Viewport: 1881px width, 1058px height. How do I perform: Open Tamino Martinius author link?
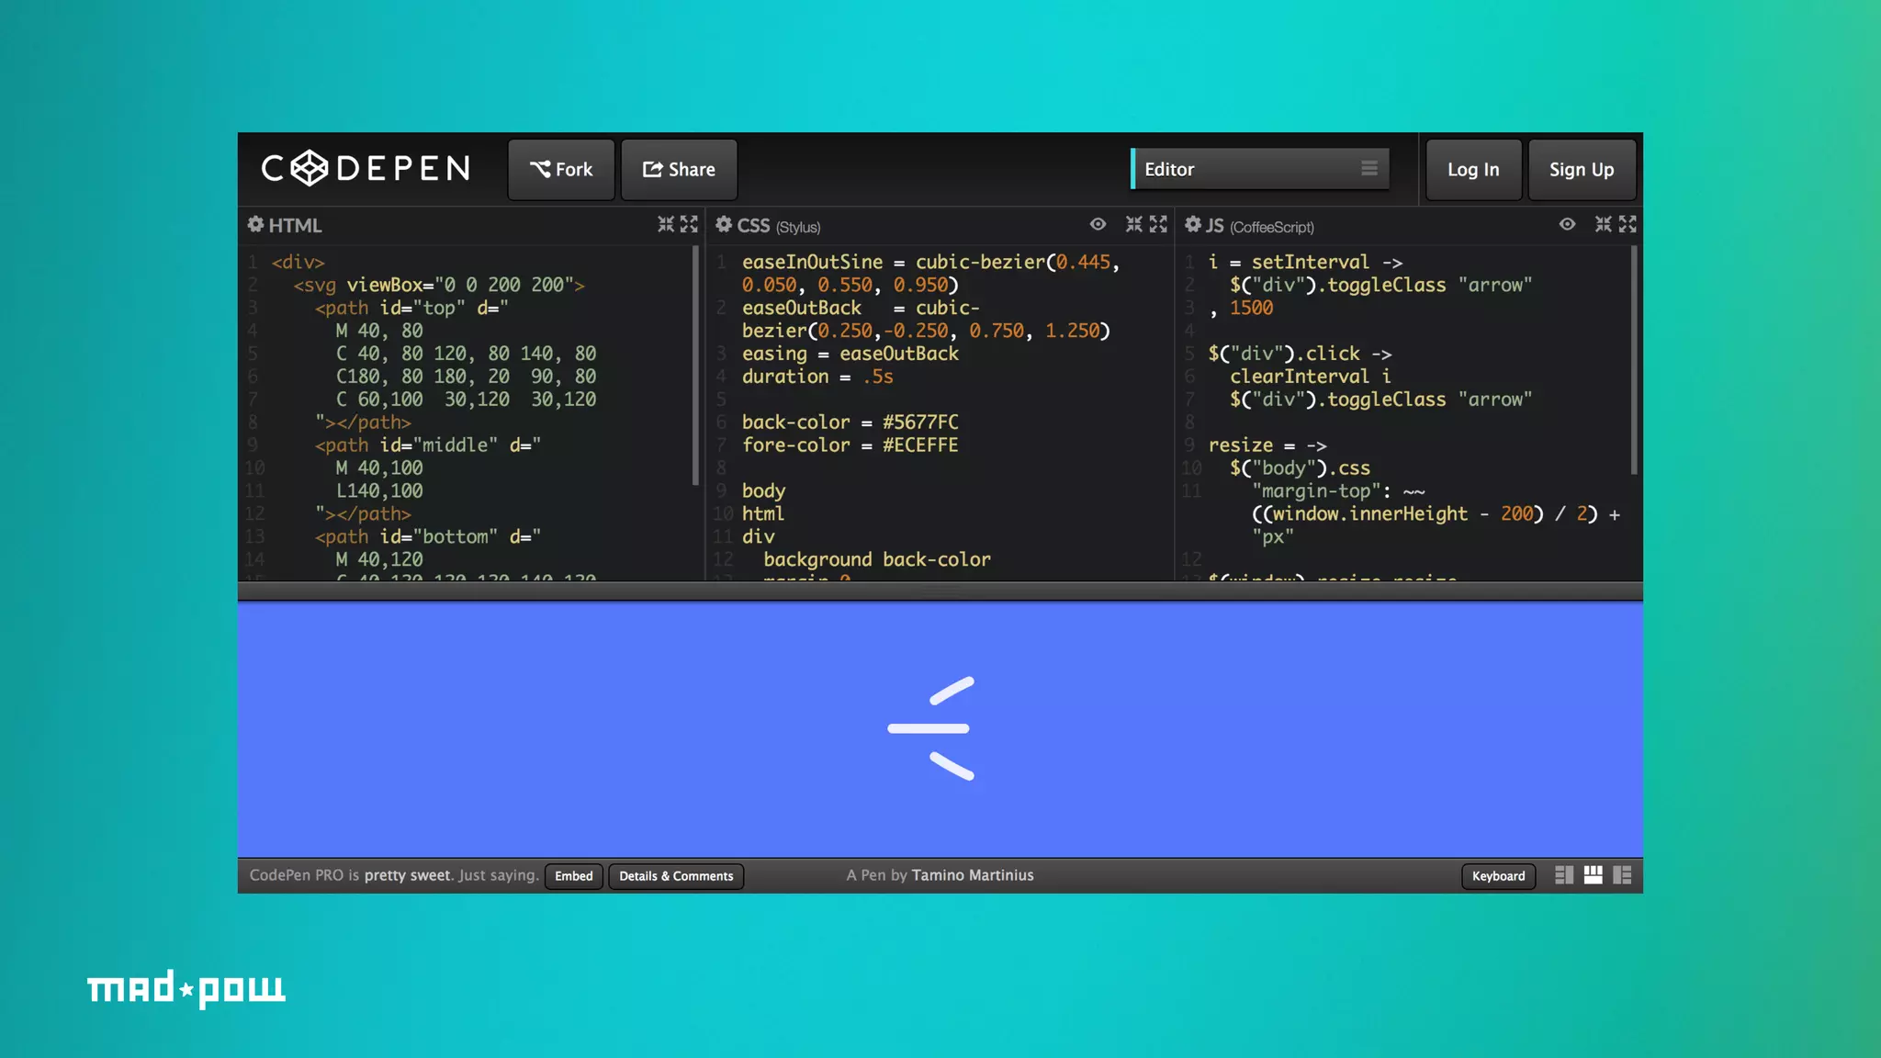pos(973,875)
